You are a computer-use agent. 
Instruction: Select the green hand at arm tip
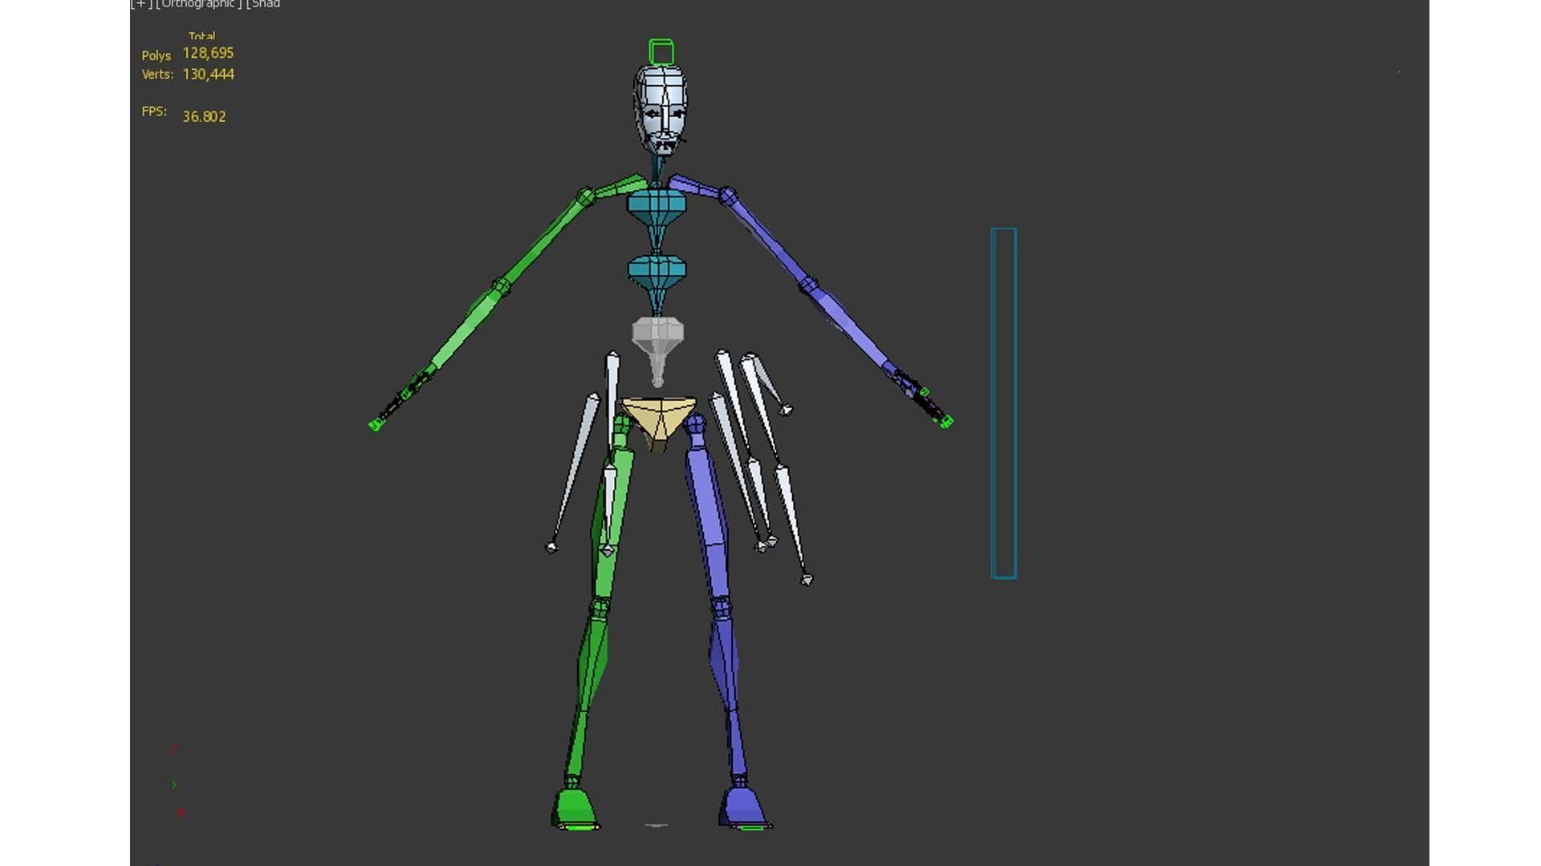(376, 423)
